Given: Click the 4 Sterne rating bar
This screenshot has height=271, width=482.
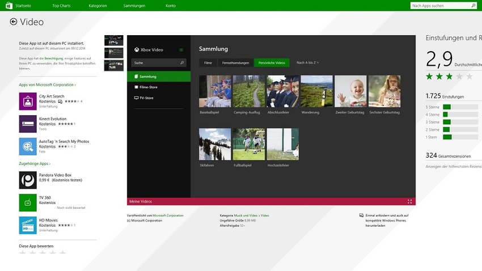Looking at the screenshot, I should pos(460,115).
